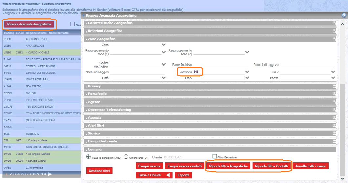Go to the next page arrow in pagination

pos(50,174)
